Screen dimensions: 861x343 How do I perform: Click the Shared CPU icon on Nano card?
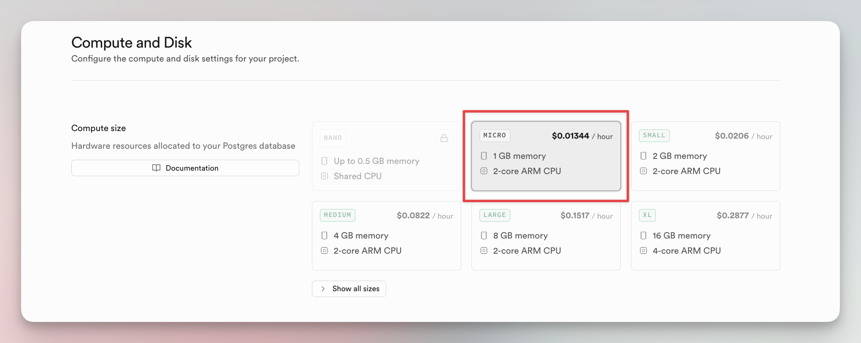(324, 176)
